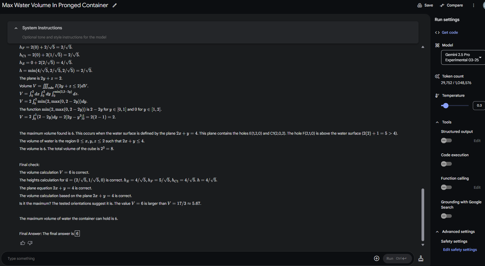
Task: Click the pencil icon to edit title
Action: pos(115,5)
